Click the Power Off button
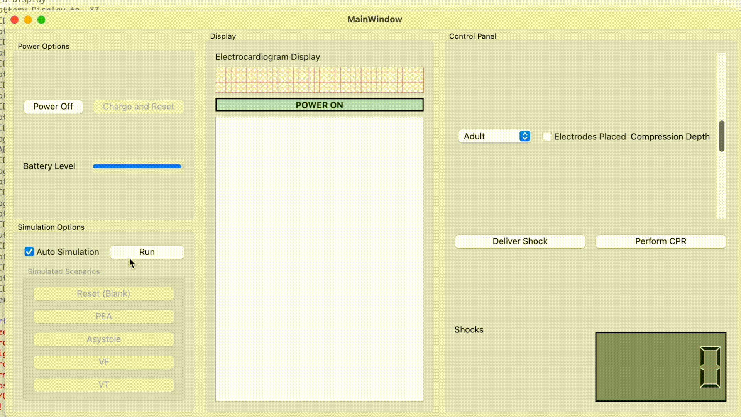741x417 pixels. pos(53,107)
